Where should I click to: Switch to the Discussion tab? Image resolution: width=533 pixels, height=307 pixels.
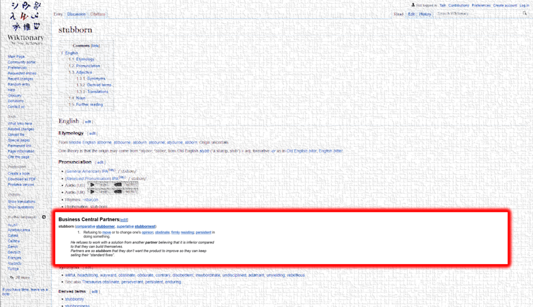pyautogui.click(x=76, y=14)
